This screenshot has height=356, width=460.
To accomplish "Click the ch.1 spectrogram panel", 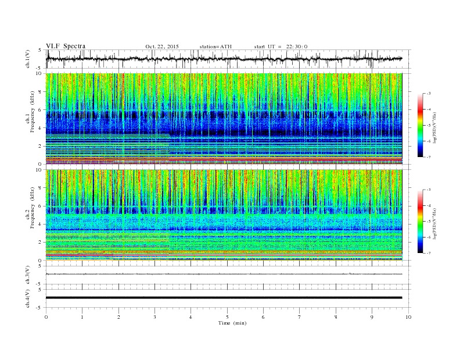I will 224,119.
